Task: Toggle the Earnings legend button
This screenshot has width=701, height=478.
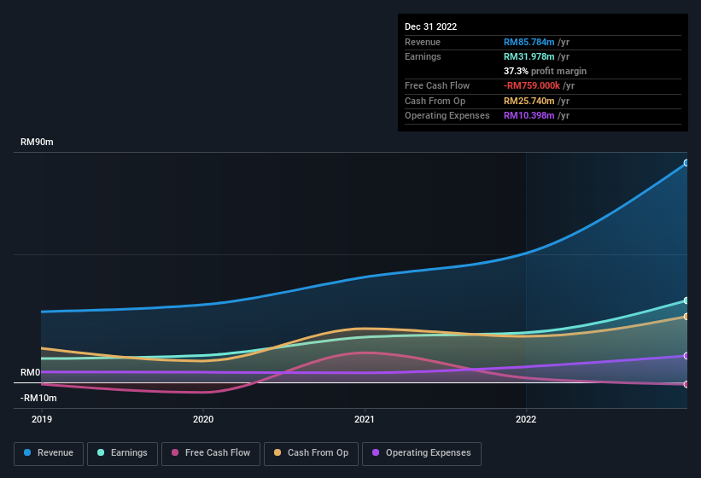Action: coord(122,453)
